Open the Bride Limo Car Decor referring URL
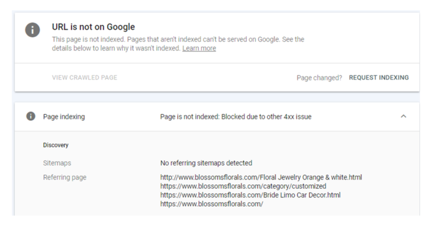Image resolution: width=432 pixels, height=226 pixels. pos(251,195)
